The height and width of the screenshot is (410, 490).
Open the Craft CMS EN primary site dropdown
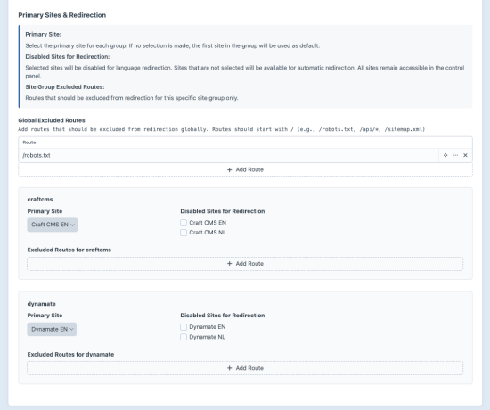coord(53,225)
